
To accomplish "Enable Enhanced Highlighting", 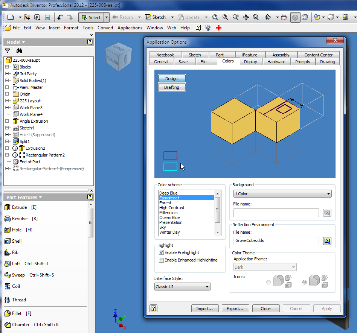I will [x=161, y=260].
